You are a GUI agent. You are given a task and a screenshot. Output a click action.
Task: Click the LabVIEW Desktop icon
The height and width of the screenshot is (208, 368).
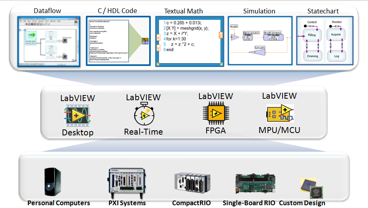click(78, 115)
